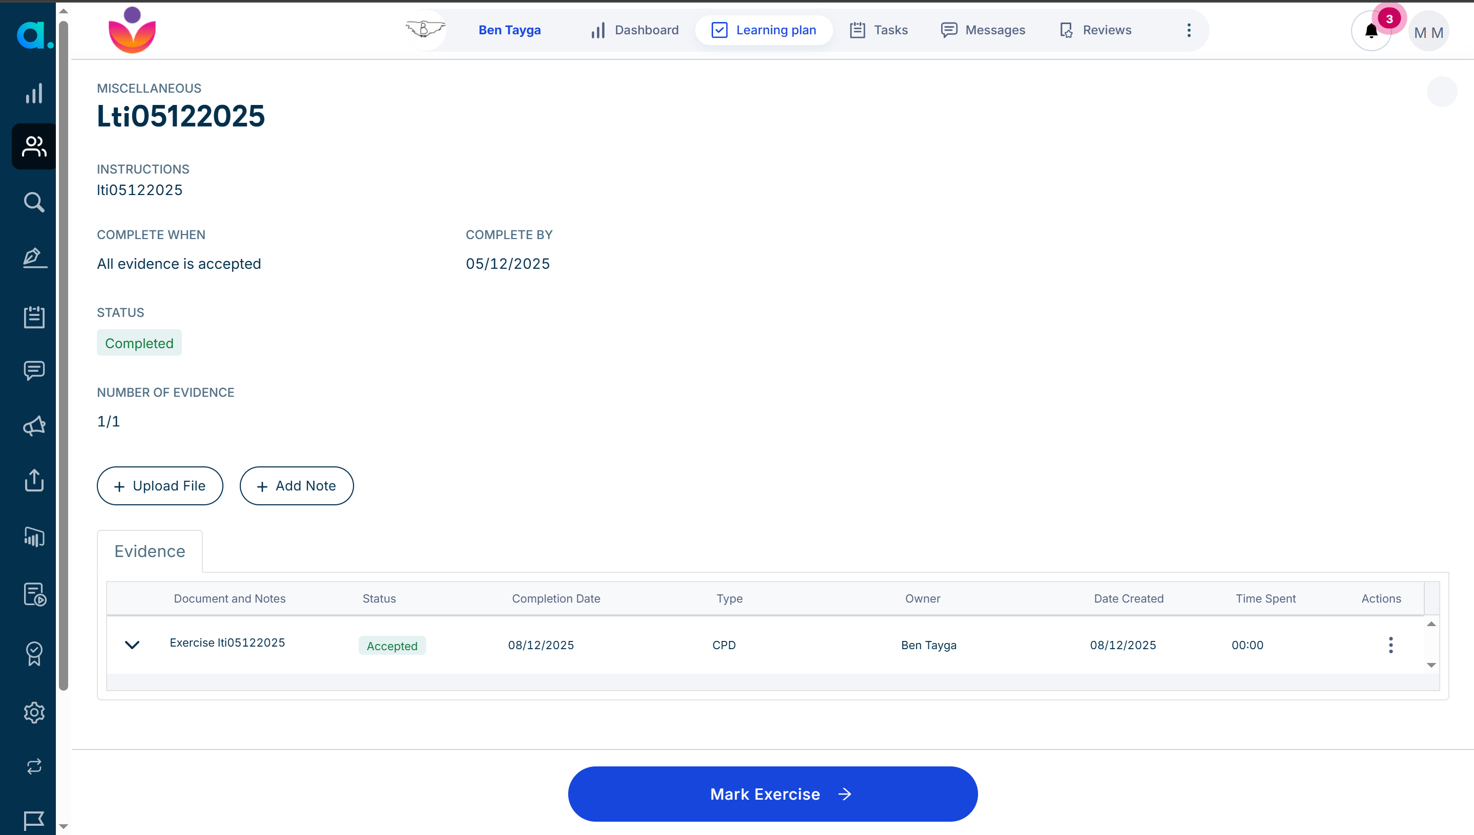The height and width of the screenshot is (835, 1474).
Task: Open the Reviews tab
Action: (x=1095, y=30)
